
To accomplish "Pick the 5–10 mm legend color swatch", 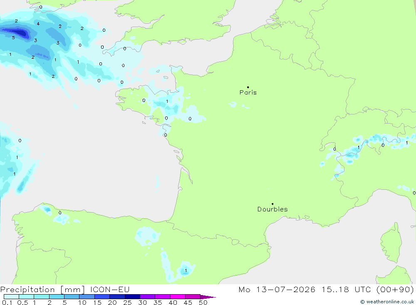I will click(x=72, y=297).
